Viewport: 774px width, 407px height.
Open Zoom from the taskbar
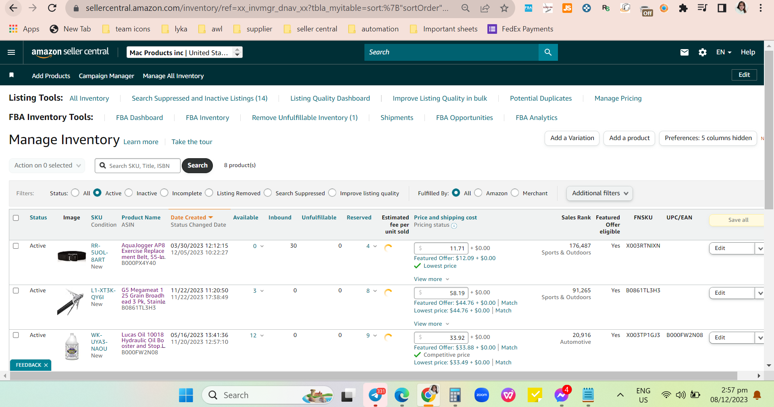point(482,395)
